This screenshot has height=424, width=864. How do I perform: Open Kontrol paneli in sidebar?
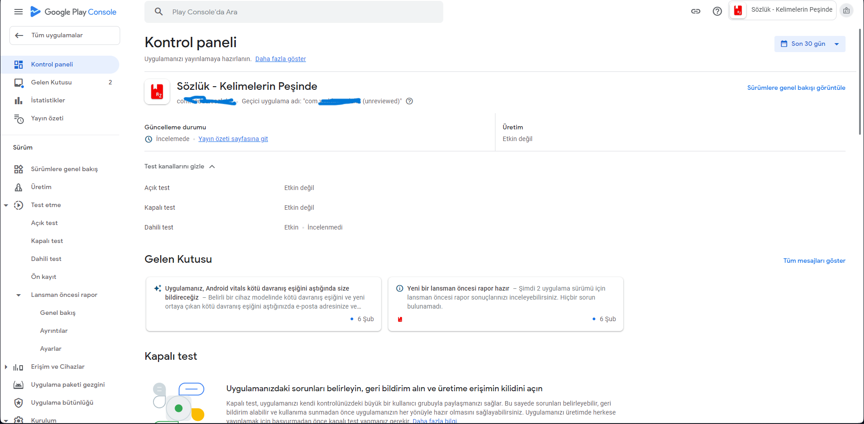[x=60, y=65]
